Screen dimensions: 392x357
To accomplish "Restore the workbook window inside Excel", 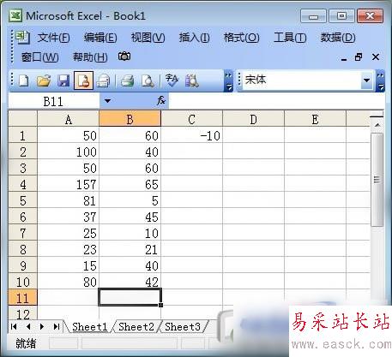I will coord(359,57).
